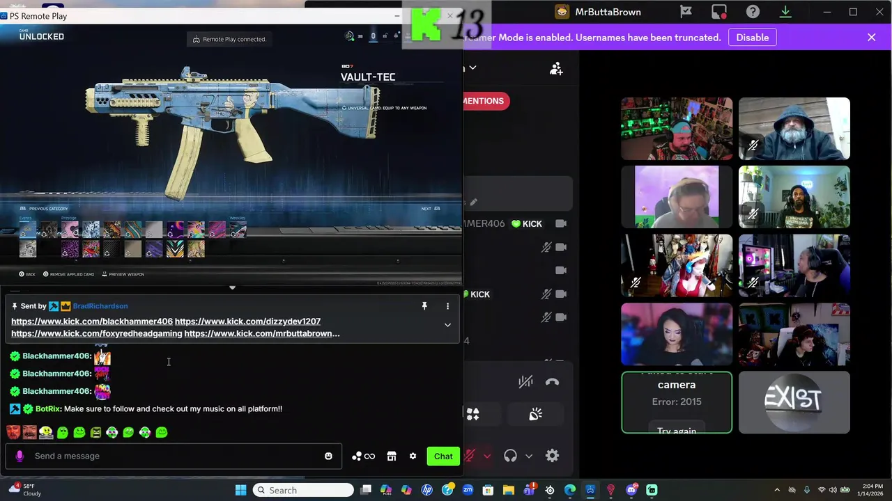Click the Send a message input

point(174,456)
